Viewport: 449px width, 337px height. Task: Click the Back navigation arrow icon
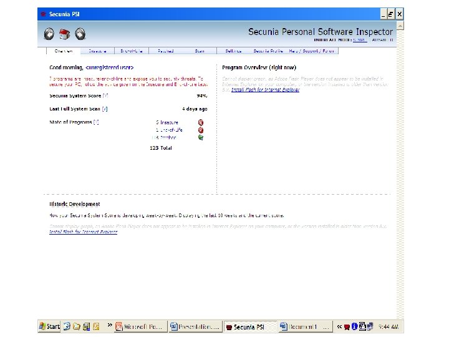point(49,34)
